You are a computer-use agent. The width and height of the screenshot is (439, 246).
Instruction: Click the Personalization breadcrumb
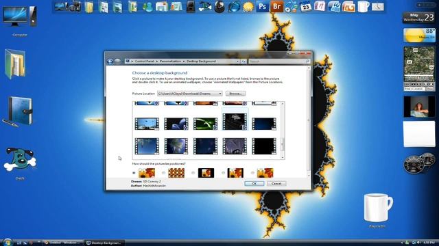coord(170,61)
